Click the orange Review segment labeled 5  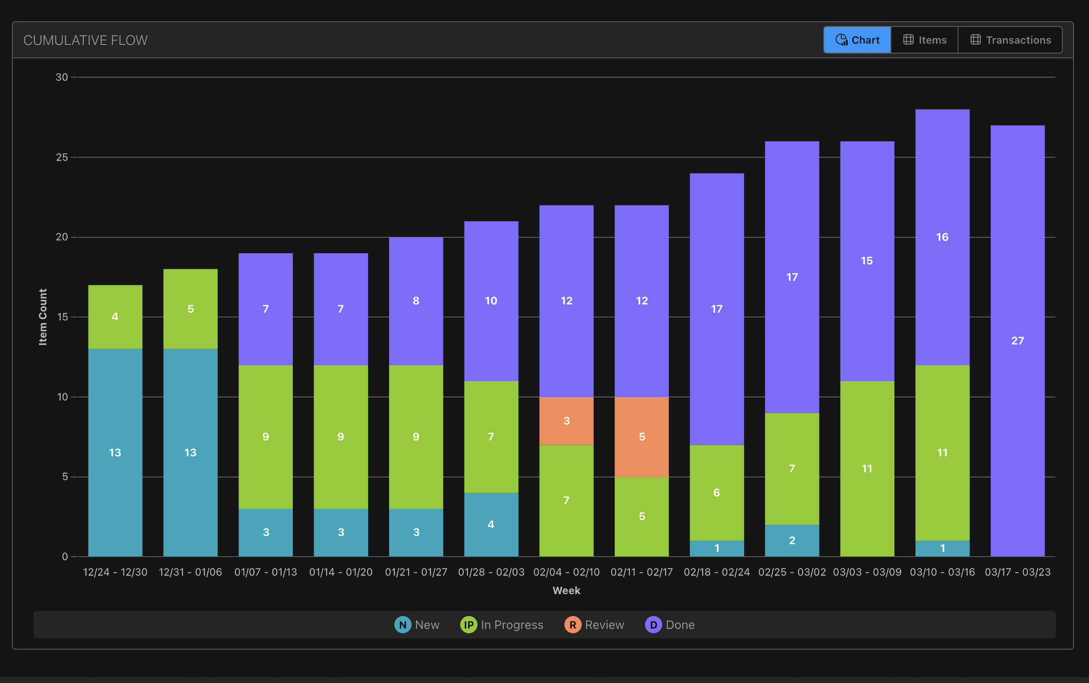coord(641,437)
